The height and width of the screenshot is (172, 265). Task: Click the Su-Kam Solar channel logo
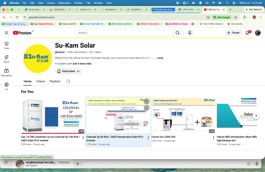point(38,59)
